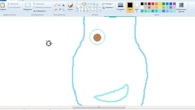
Task: Select the Color picker eyedropper tool
Action: [60, 10]
